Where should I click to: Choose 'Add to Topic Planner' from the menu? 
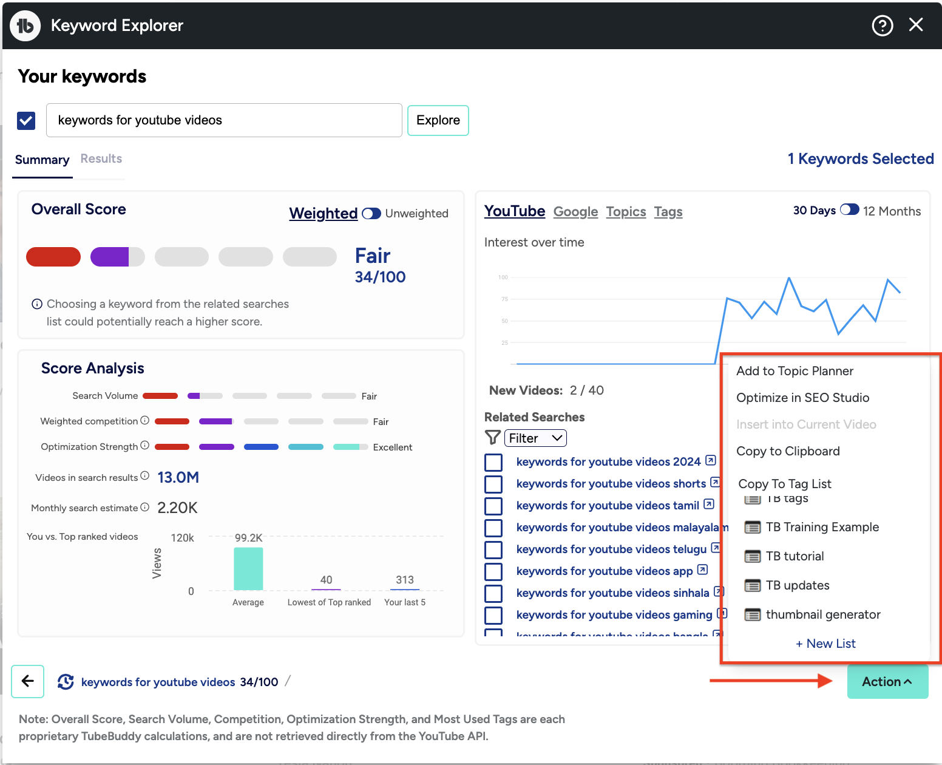click(x=795, y=371)
